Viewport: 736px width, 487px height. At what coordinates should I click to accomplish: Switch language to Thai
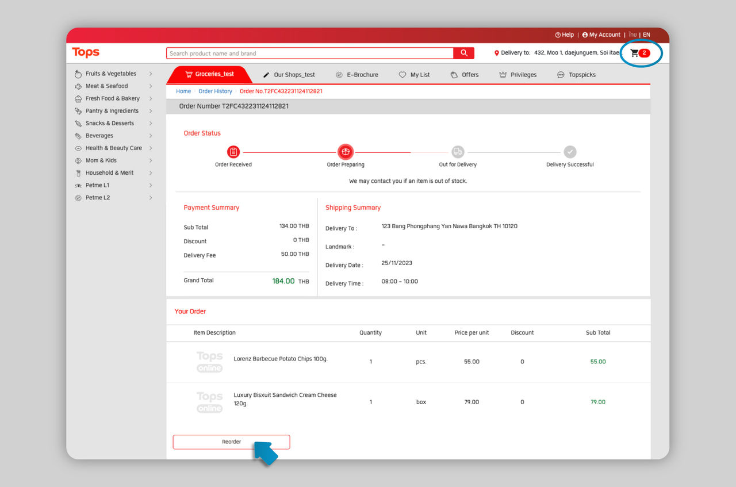tap(632, 34)
